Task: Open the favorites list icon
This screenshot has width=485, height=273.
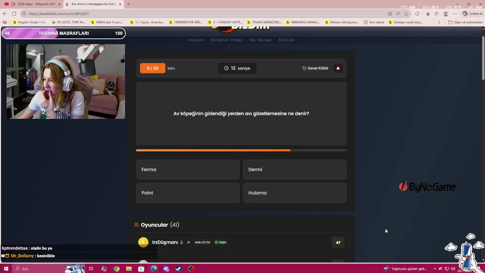Action: tap(436, 14)
